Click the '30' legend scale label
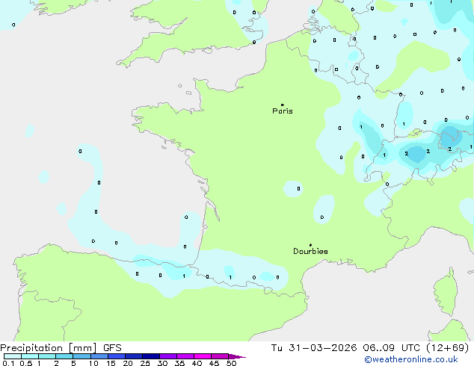Image resolution: width=474 pixels, height=366 pixels. point(162,363)
